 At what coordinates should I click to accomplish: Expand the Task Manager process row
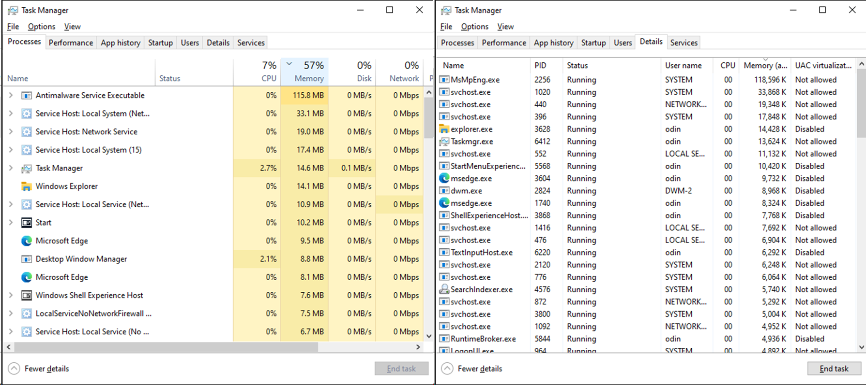[x=11, y=168]
